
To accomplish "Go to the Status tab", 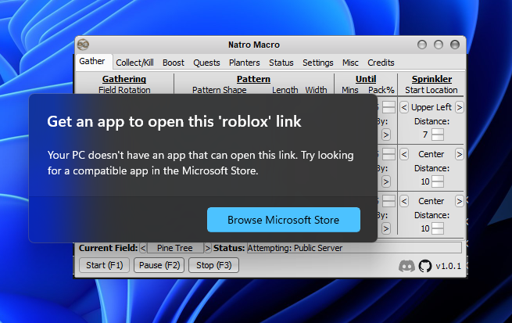I will pos(281,63).
